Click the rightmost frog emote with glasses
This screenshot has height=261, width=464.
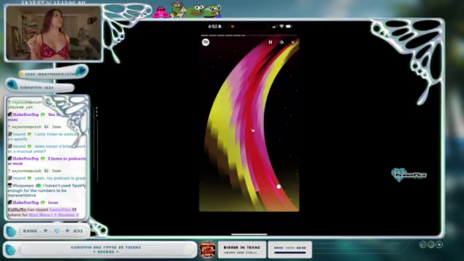pyautogui.click(x=213, y=11)
